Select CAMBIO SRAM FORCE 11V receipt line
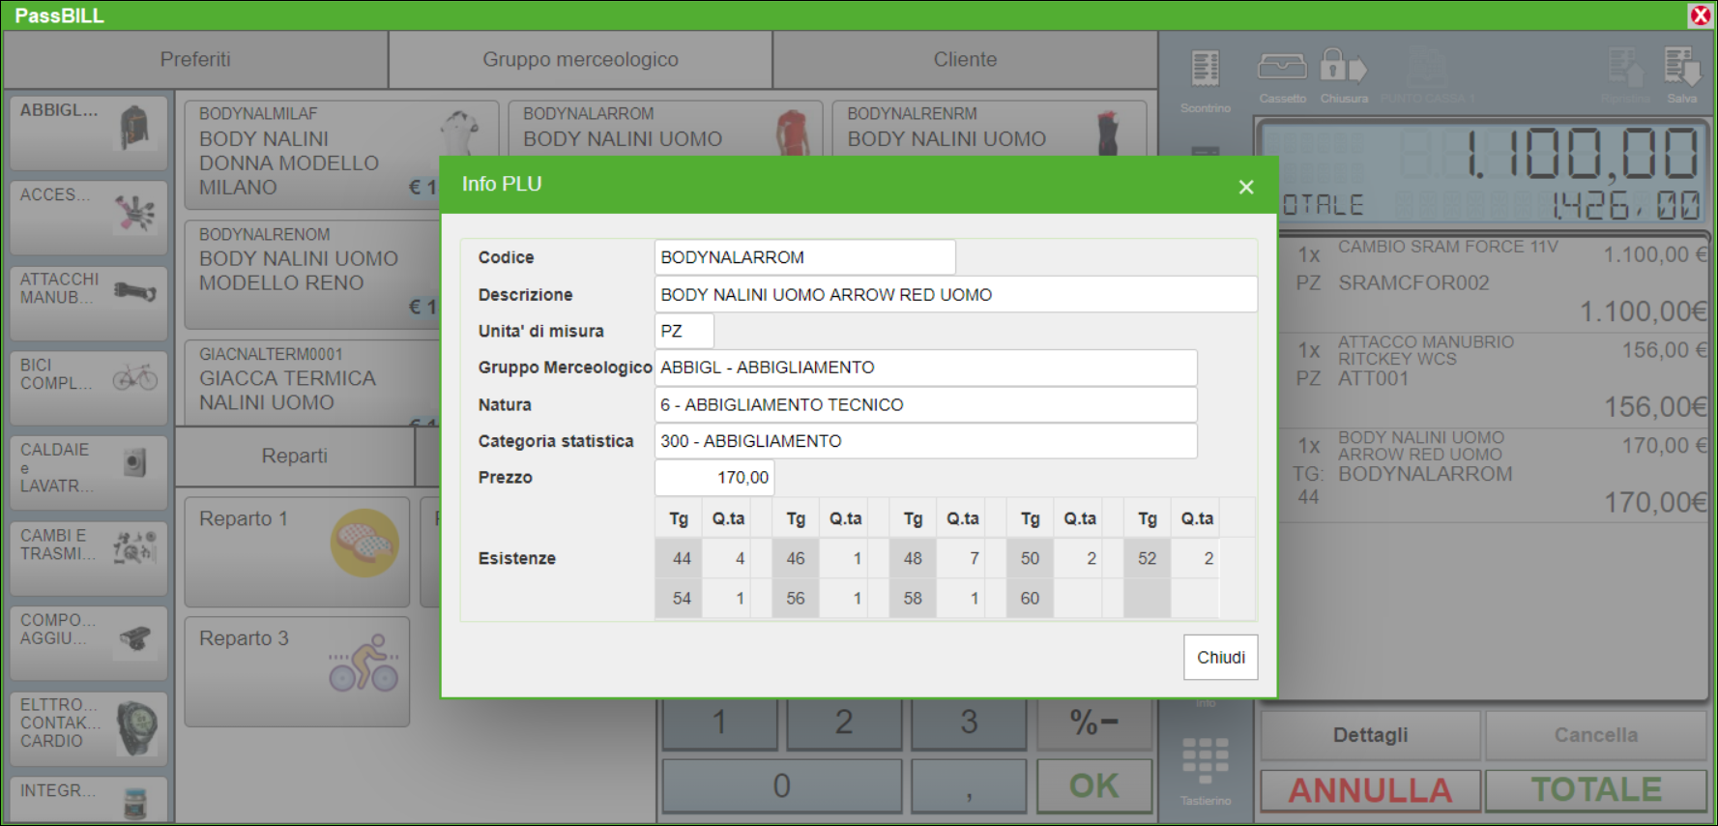 click(x=1496, y=282)
